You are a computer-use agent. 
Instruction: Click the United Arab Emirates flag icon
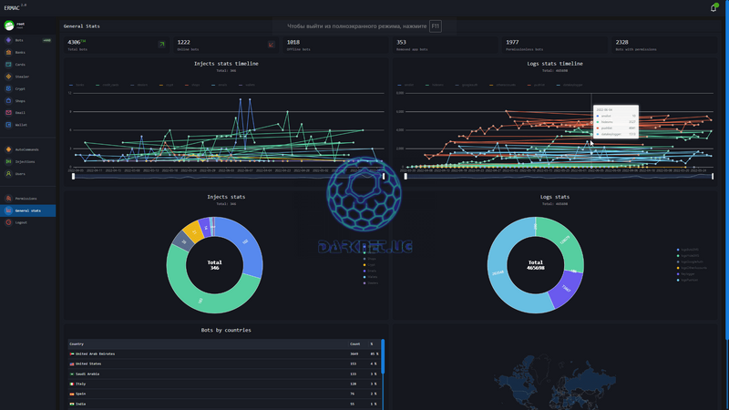click(72, 354)
